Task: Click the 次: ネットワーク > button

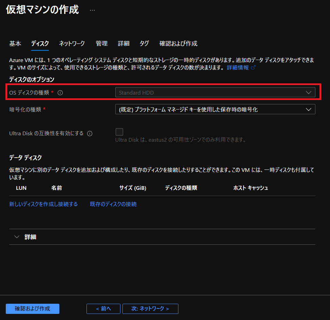Action: click(150, 308)
